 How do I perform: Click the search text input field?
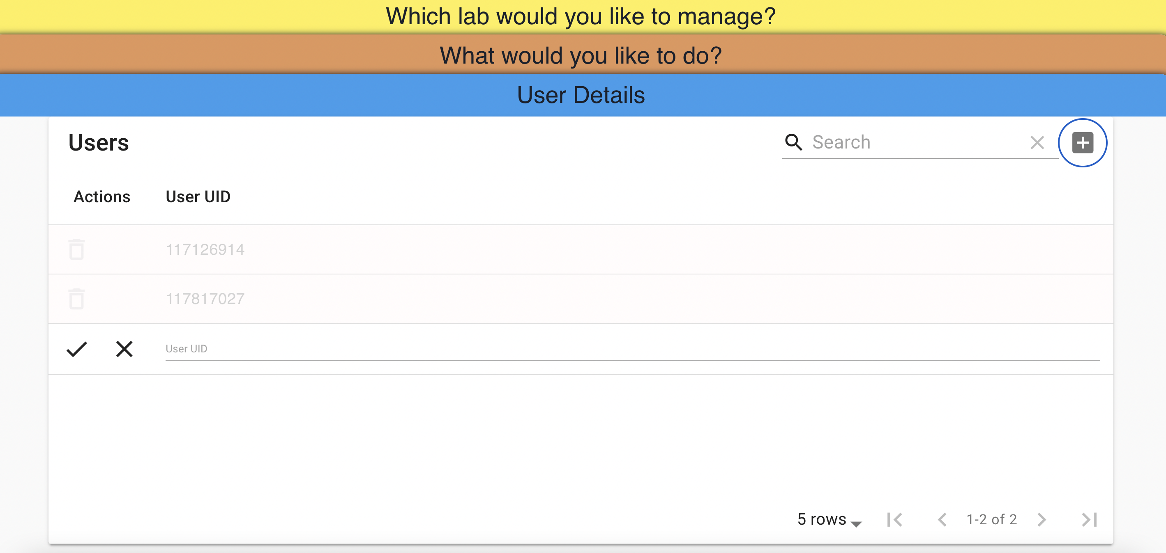pos(915,142)
